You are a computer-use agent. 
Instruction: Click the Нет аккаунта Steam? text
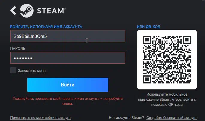pyautogui.click(x=126, y=118)
